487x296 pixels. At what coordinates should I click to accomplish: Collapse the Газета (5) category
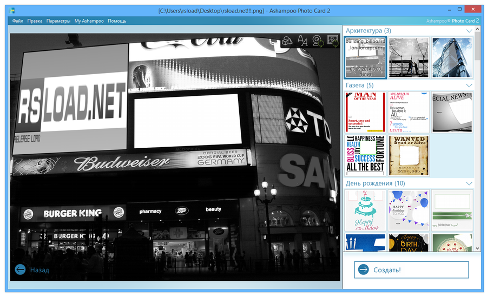[x=469, y=85]
